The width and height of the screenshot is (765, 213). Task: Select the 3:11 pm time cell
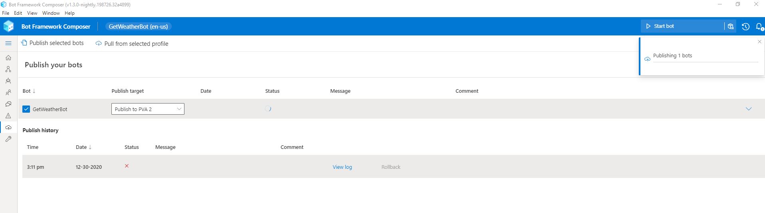36,167
